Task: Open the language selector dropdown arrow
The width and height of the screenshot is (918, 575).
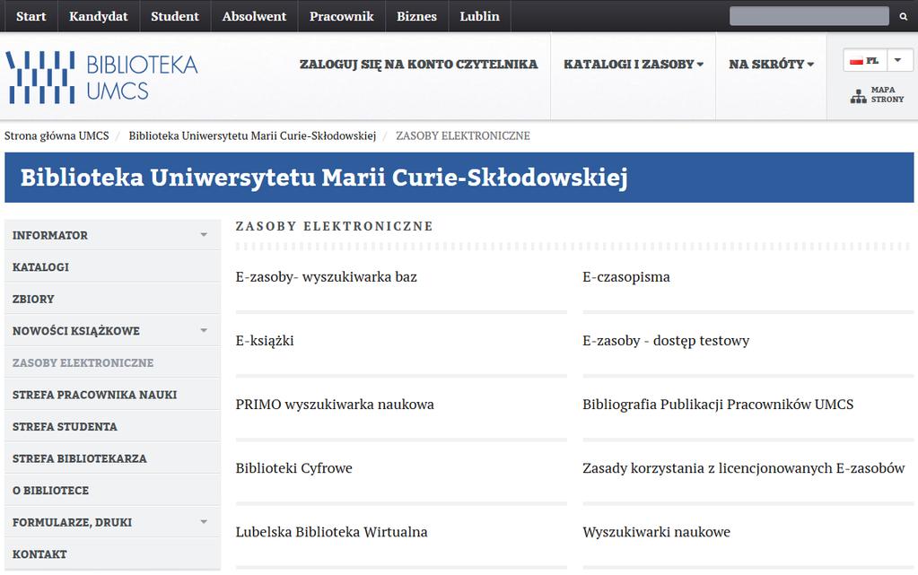Action: point(897,60)
